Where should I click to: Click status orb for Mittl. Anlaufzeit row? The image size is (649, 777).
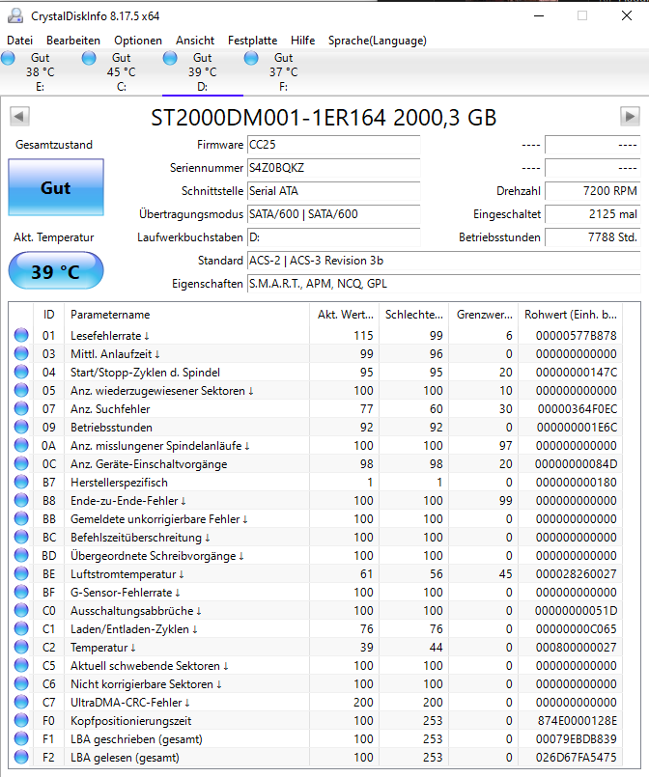tap(21, 354)
